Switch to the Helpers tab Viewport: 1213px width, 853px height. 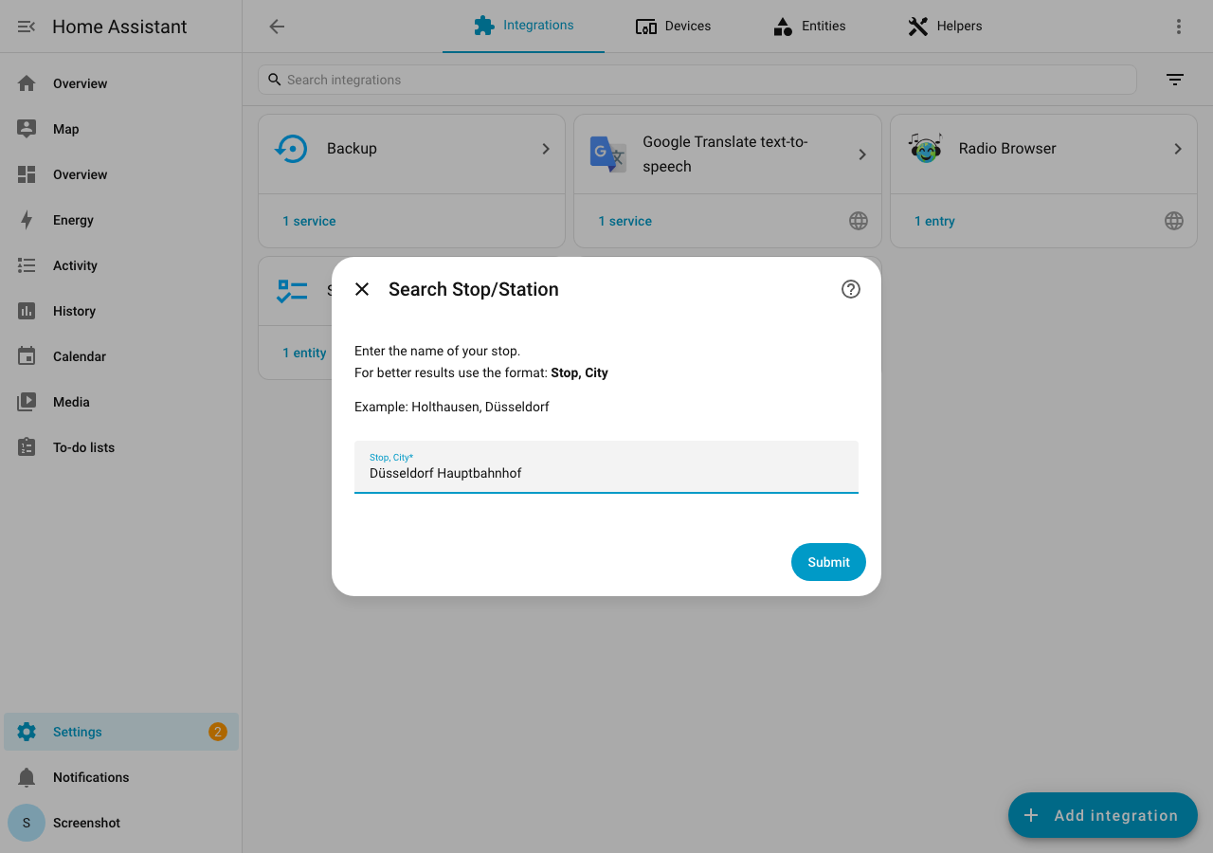945,26
